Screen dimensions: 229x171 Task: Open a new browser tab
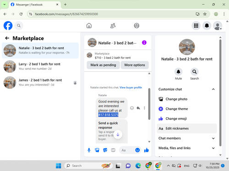tap(65, 5)
